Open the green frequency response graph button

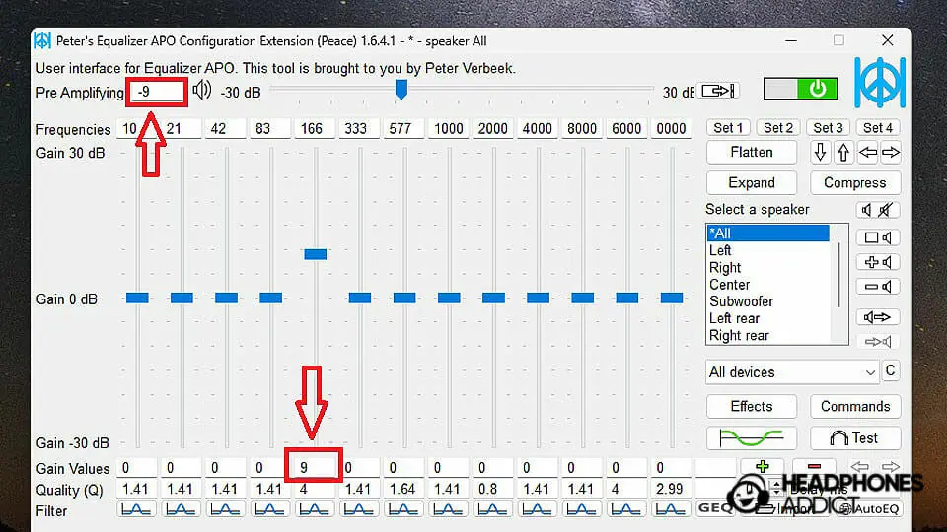(751, 437)
